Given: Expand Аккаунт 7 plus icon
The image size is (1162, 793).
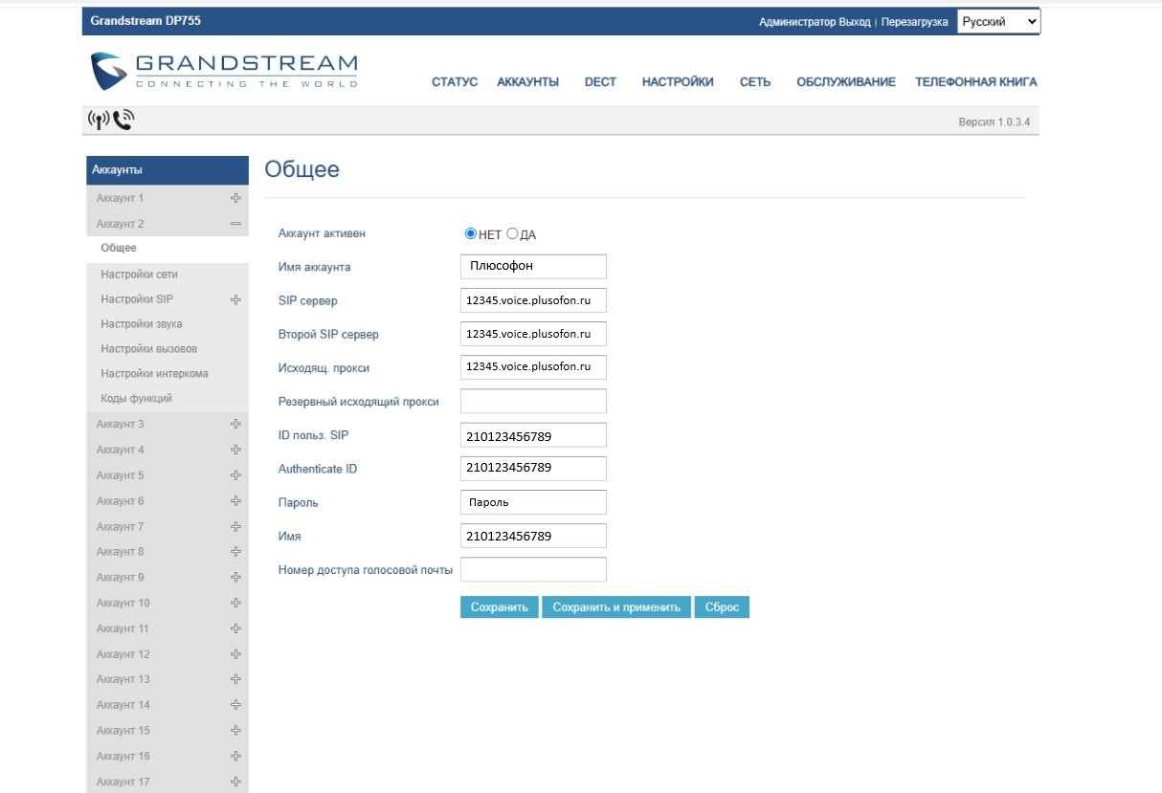Looking at the screenshot, I should tap(235, 527).
